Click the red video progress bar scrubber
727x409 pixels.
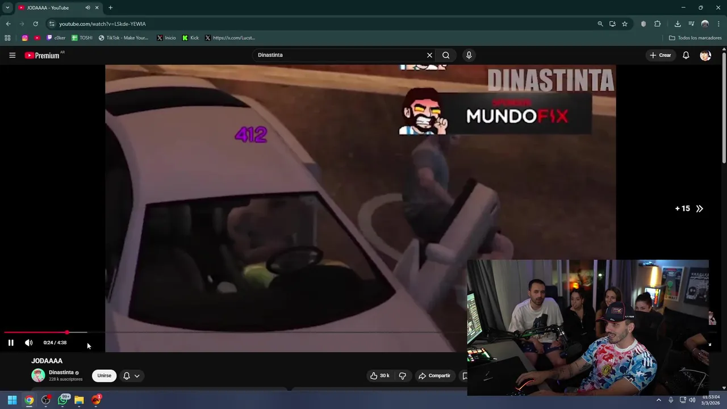pyautogui.click(x=67, y=332)
